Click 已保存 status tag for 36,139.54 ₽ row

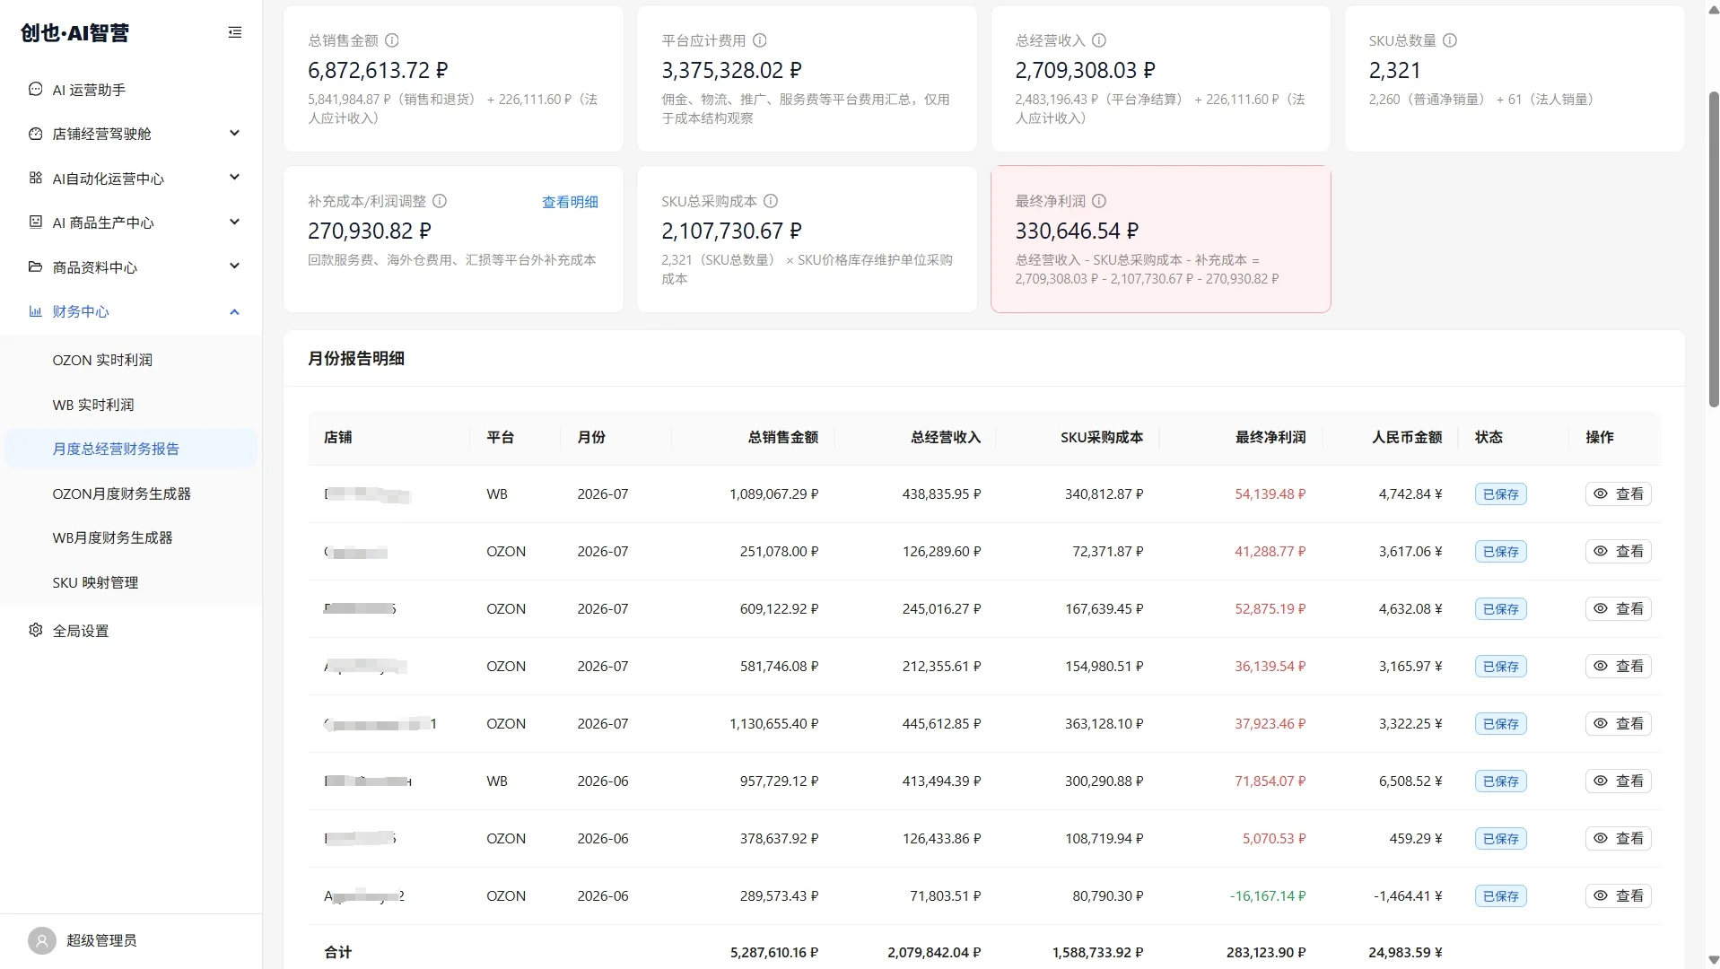[x=1500, y=666]
